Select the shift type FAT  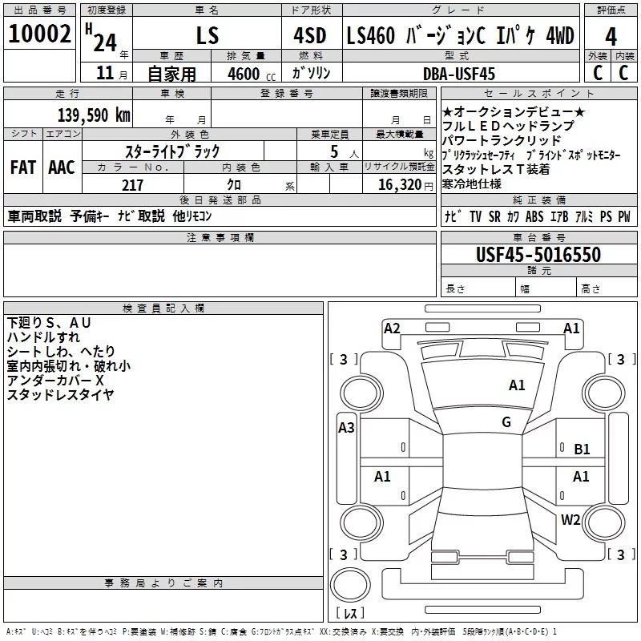[23, 167]
